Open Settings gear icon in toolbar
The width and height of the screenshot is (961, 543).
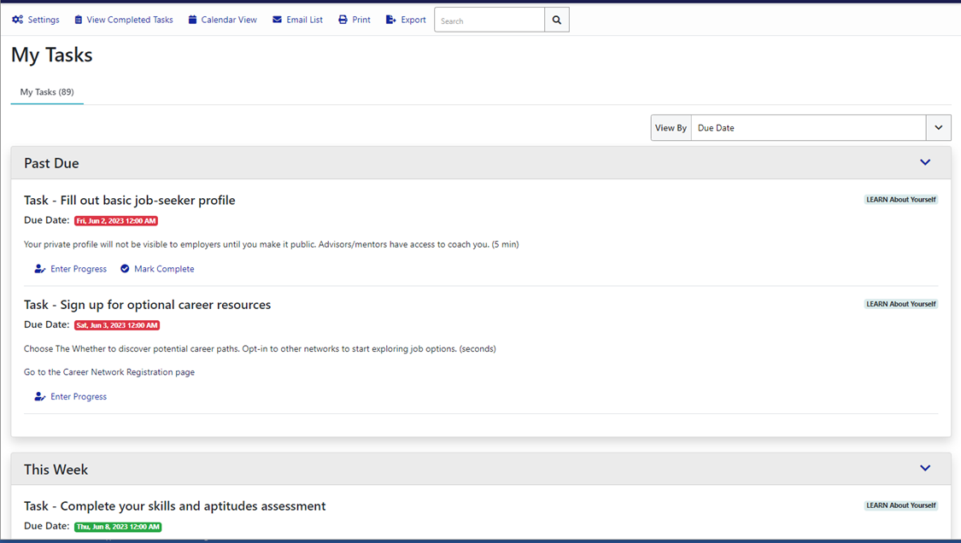pyautogui.click(x=17, y=20)
